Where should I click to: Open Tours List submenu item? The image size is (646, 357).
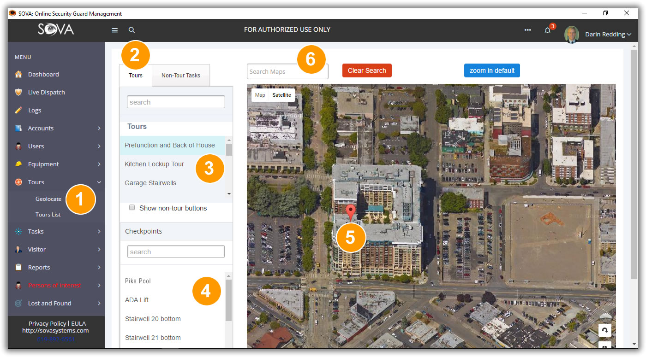48,215
